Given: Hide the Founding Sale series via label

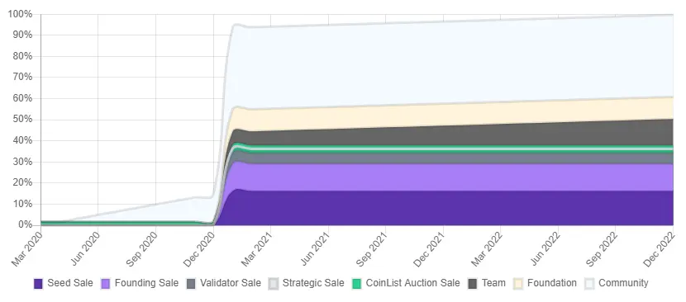Looking at the screenshot, I should tap(146, 283).
